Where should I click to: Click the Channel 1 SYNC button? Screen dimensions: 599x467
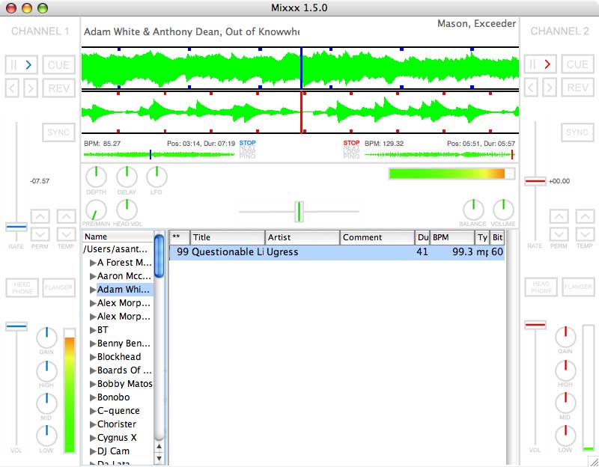pos(59,132)
